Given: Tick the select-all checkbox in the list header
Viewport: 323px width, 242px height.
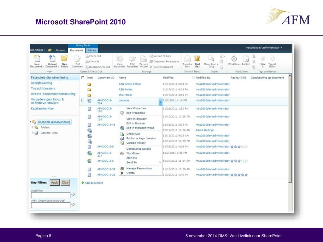Looking at the screenshot, I should tap(83, 78).
